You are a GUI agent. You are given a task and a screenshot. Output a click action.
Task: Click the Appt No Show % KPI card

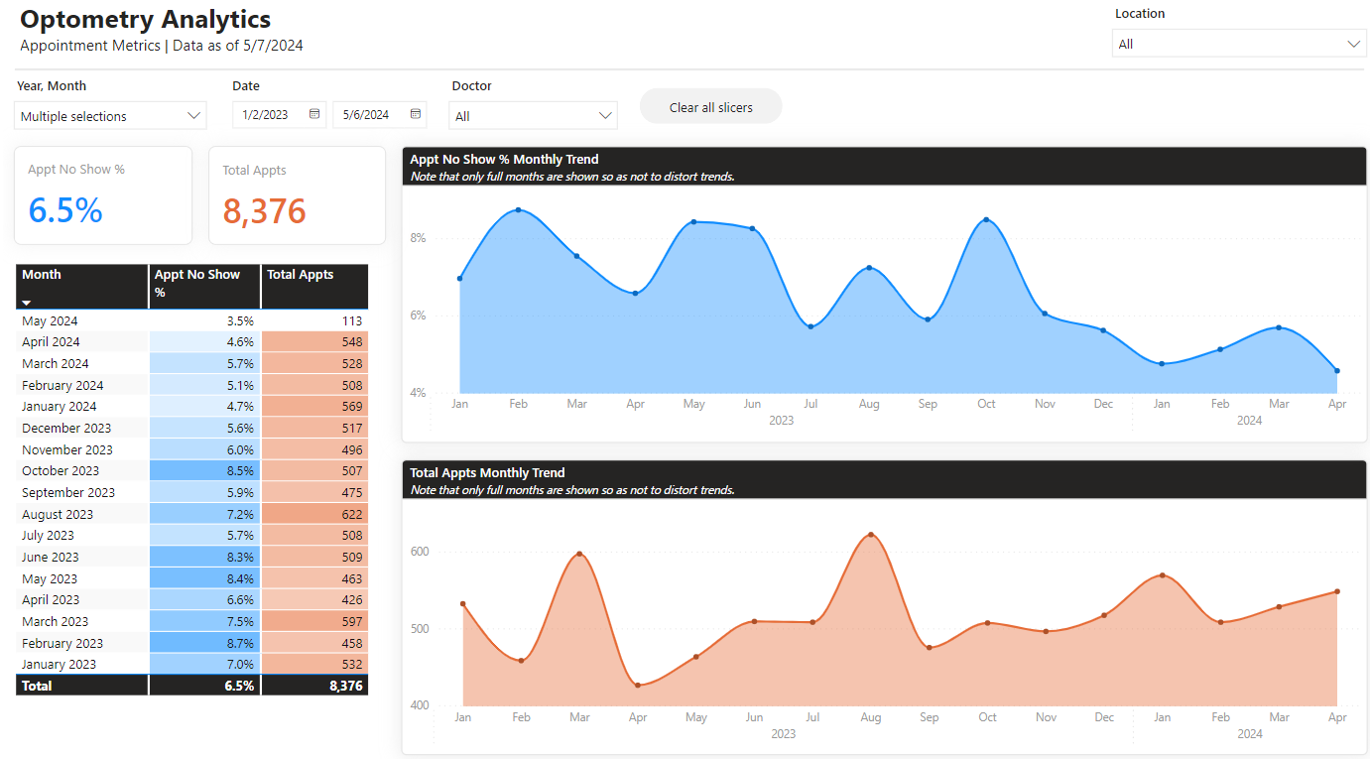point(103,194)
